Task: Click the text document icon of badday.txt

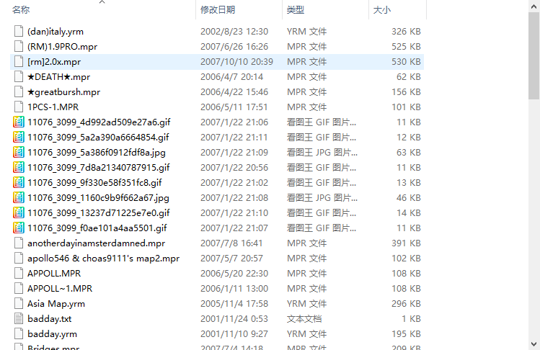Action: point(19,319)
